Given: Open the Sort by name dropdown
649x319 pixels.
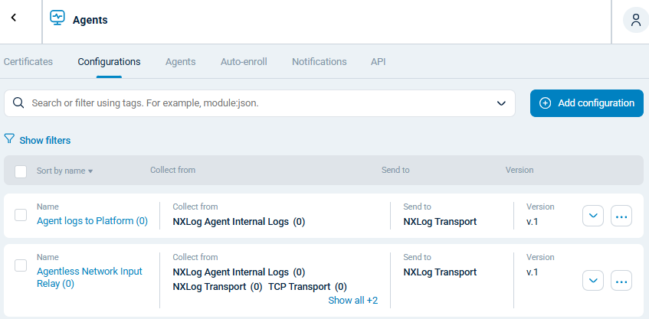Looking at the screenshot, I should click(x=64, y=171).
